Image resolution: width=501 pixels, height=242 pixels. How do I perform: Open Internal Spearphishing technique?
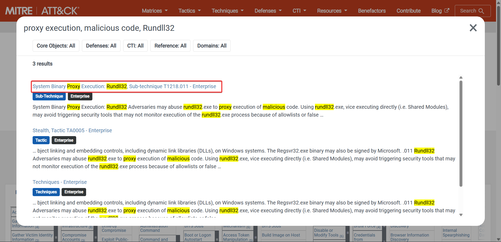click(456, 233)
